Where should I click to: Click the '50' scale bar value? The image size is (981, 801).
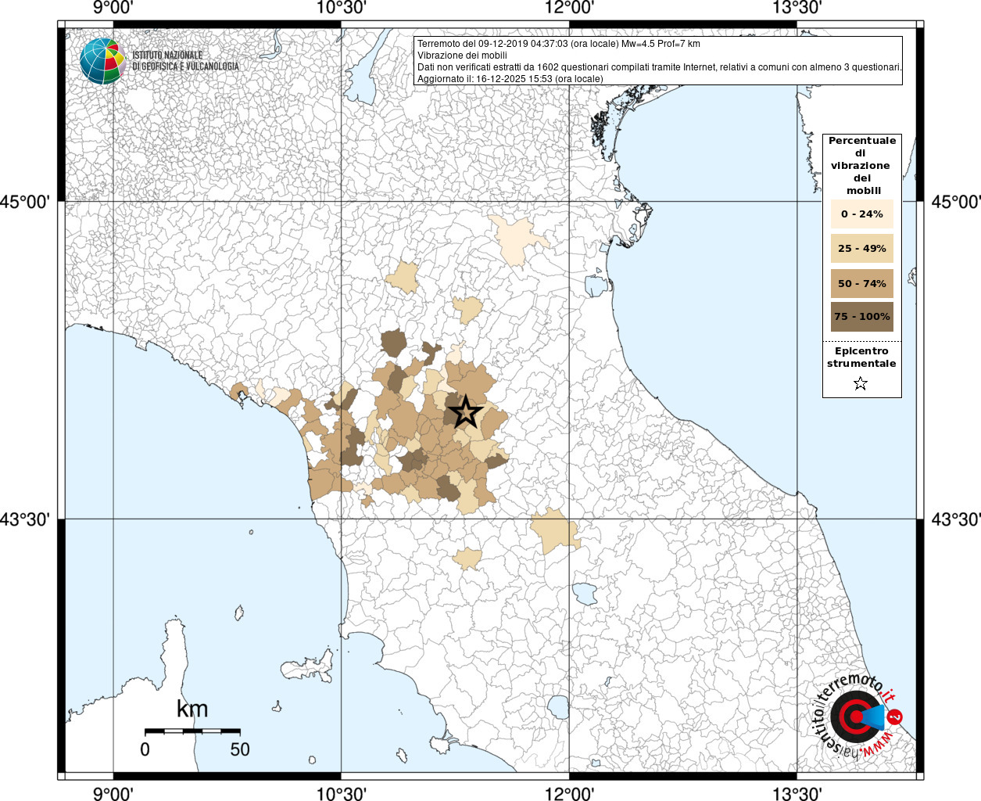(x=240, y=749)
